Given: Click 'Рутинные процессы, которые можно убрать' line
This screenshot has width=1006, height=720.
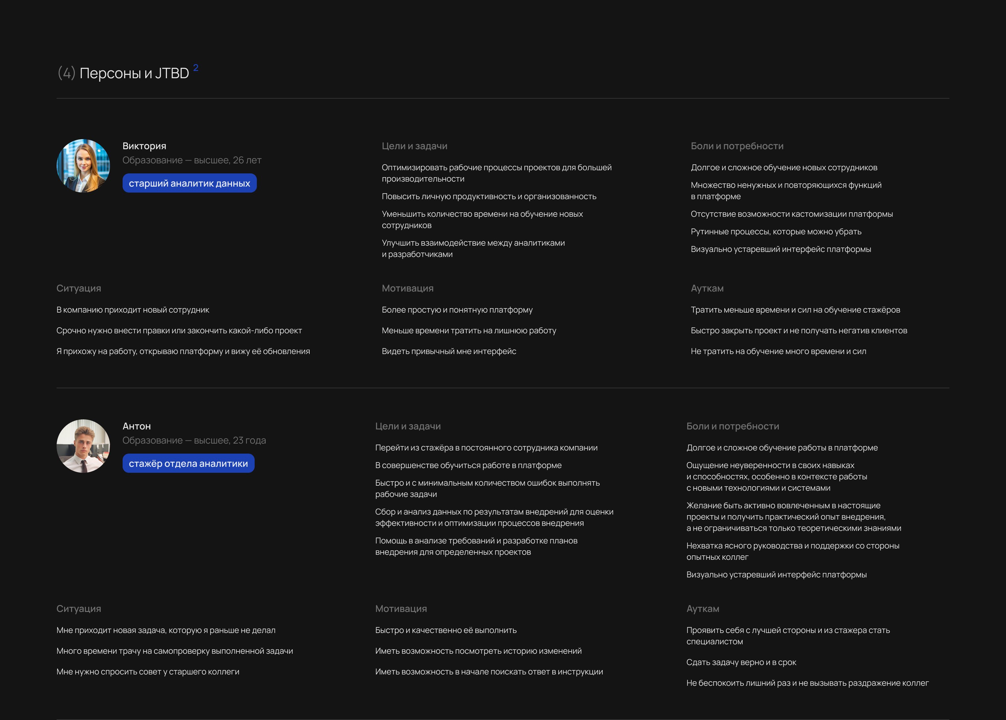Looking at the screenshot, I should coord(776,232).
